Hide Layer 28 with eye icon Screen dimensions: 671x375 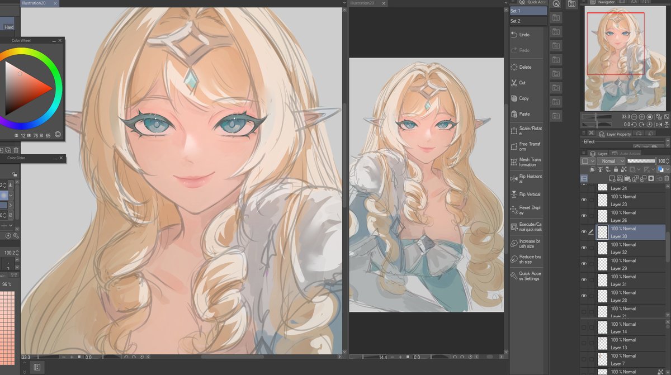pyautogui.click(x=584, y=296)
